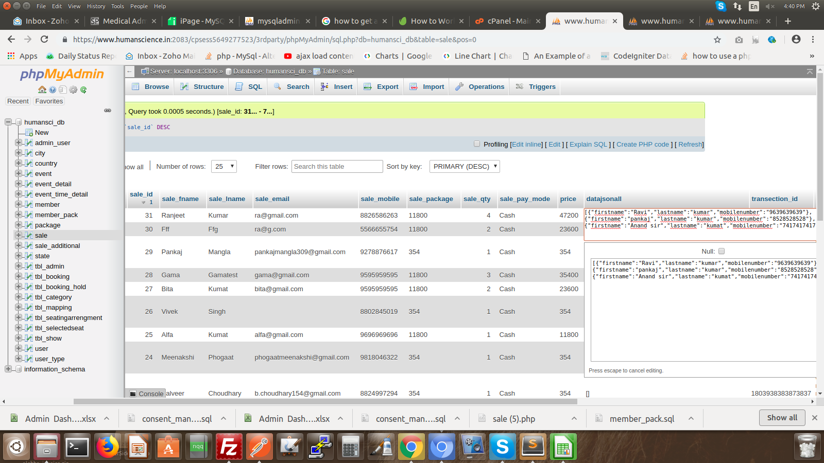Viewport: 824px width, 463px height.
Task: Open navigation panel settings gear icon
Action: (x=73, y=90)
